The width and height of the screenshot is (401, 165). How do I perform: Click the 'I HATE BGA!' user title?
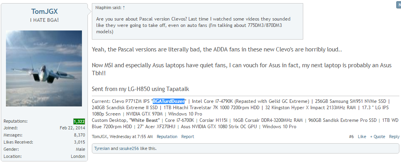44,20
